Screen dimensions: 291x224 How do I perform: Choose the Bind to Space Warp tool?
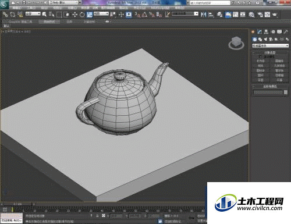click(20, 15)
